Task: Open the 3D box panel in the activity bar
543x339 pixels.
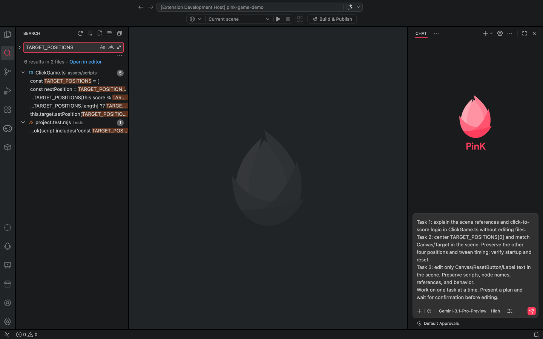Action: [8, 147]
